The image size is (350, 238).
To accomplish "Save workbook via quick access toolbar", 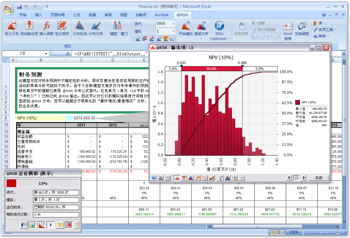I will tap(19, 7).
